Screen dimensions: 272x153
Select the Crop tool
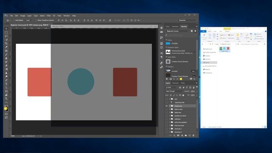click(6, 43)
